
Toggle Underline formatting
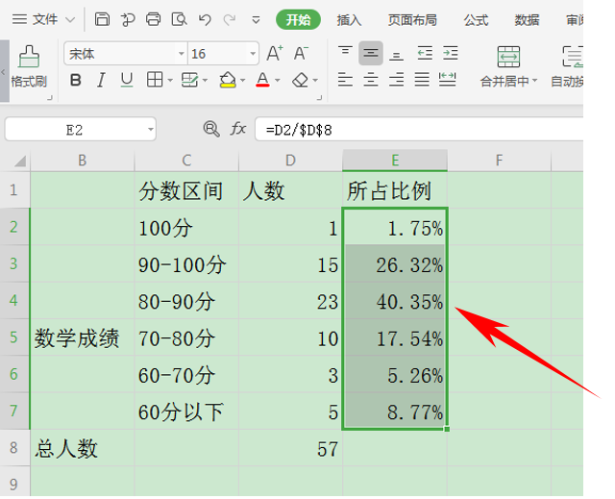(x=127, y=80)
